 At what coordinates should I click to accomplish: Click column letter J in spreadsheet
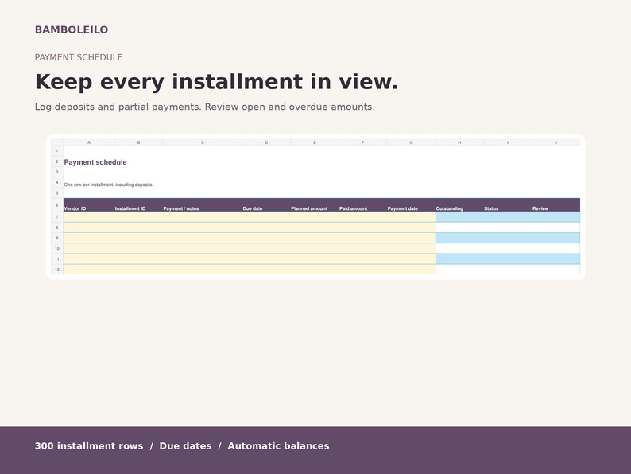tap(556, 142)
